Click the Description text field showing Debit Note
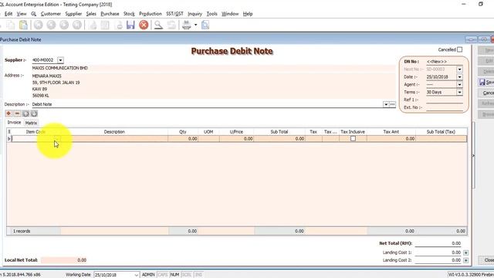 tap(207, 104)
